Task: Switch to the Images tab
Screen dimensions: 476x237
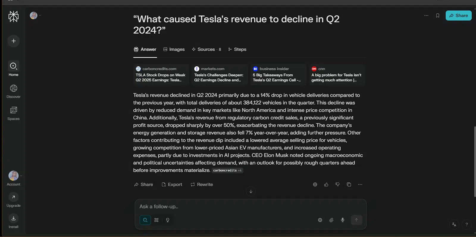Action: (x=174, y=49)
